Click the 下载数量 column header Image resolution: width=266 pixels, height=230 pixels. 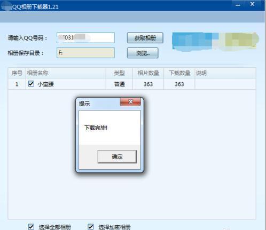[x=179, y=73]
